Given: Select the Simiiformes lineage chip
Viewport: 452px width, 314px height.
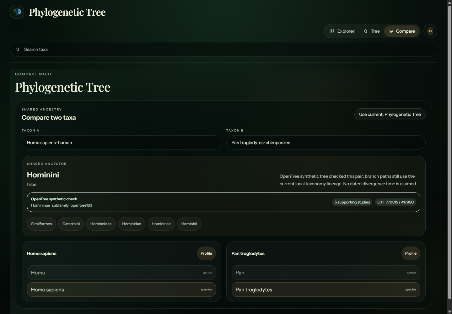Looking at the screenshot, I should click(x=41, y=224).
